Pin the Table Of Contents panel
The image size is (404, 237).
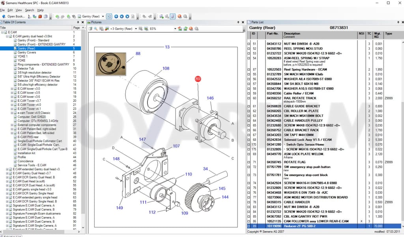click(x=78, y=22)
